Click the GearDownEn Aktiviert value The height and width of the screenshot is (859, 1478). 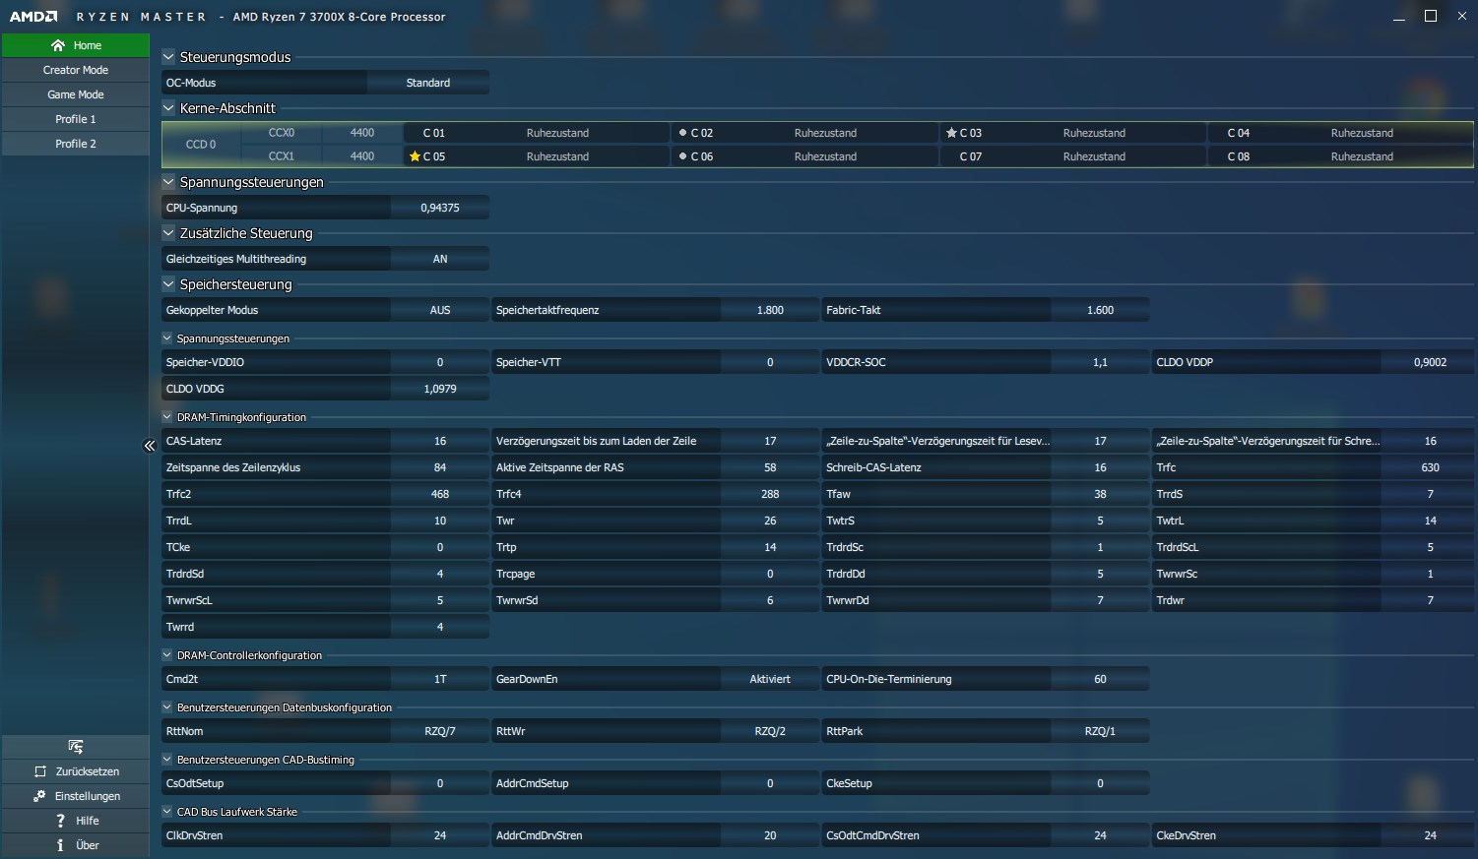[x=770, y=679]
